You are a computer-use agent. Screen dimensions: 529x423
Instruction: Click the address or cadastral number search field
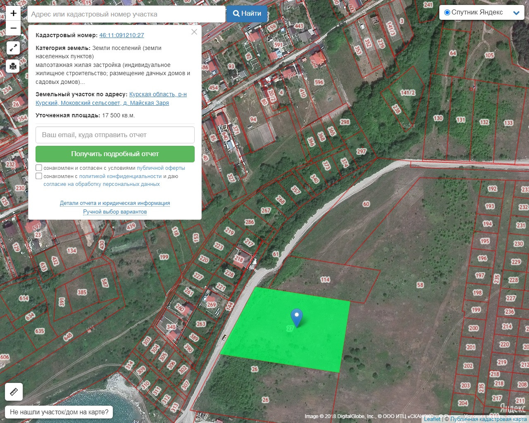tap(126, 14)
